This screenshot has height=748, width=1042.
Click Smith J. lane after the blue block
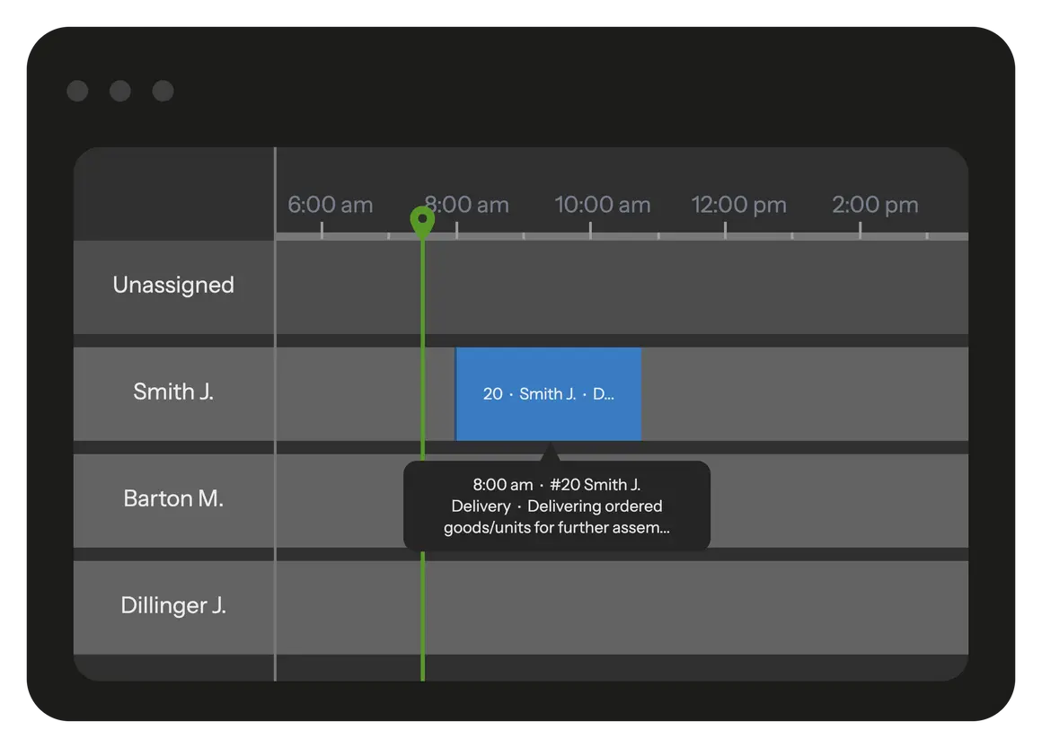(x=804, y=394)
